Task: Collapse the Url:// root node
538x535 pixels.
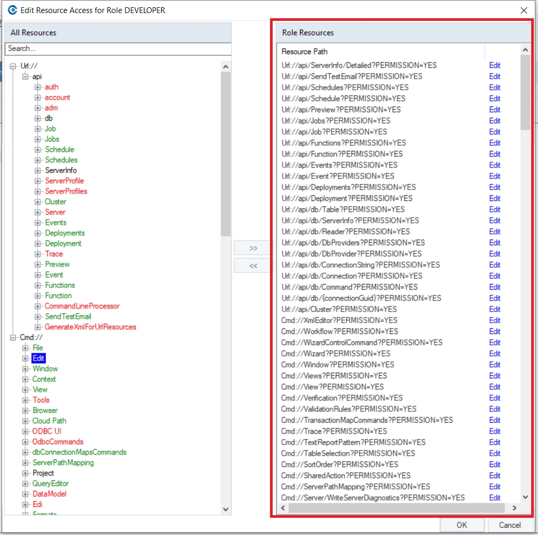Action: [13, 66]
